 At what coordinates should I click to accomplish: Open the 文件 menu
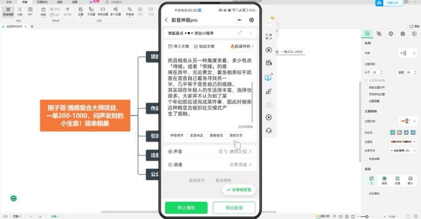[x=9, y=2]
